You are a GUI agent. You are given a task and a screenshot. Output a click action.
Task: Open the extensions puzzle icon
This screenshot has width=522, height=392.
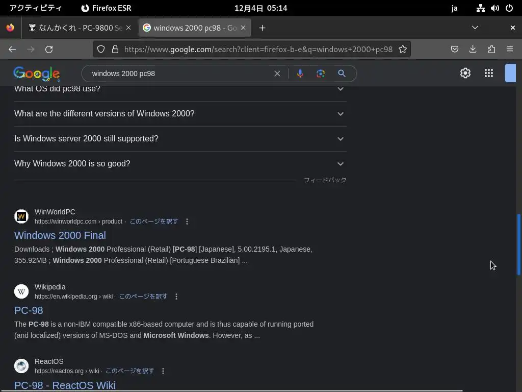pyautogui.click(x=491, y=50)
